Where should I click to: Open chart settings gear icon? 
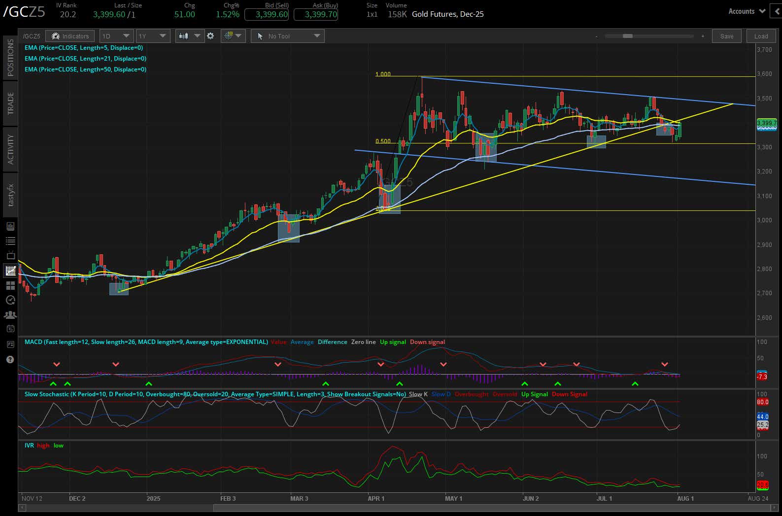pyautogui.click(x=210, y=36)
